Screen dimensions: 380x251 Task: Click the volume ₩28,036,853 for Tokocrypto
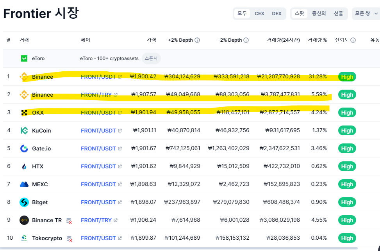coord(283,238)
